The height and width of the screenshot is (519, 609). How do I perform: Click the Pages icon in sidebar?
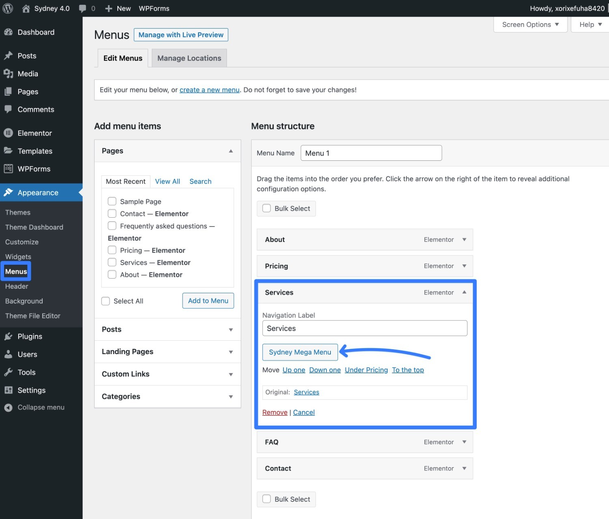8,91
